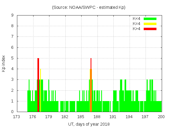Click the x-axis tick label 173

[x=17, y=117]
